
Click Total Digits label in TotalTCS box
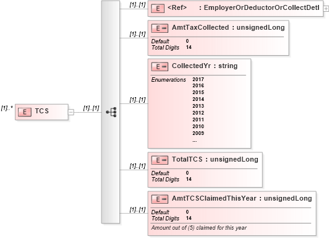[x=165, y=180]
